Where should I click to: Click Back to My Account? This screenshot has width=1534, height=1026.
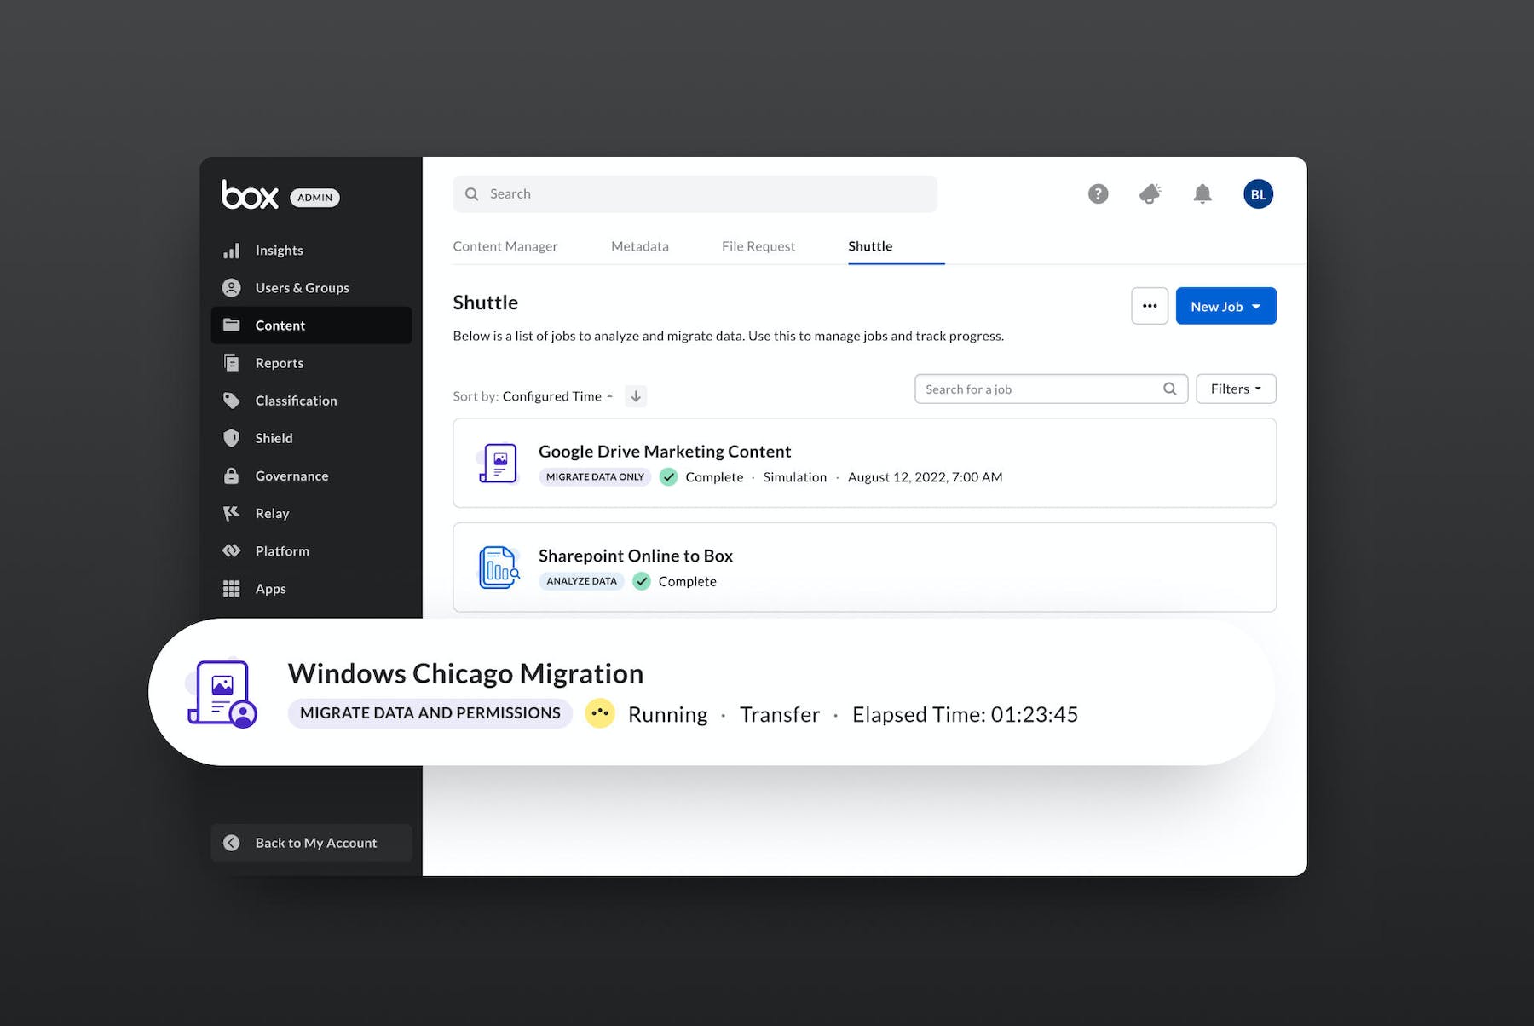point(312,843)
